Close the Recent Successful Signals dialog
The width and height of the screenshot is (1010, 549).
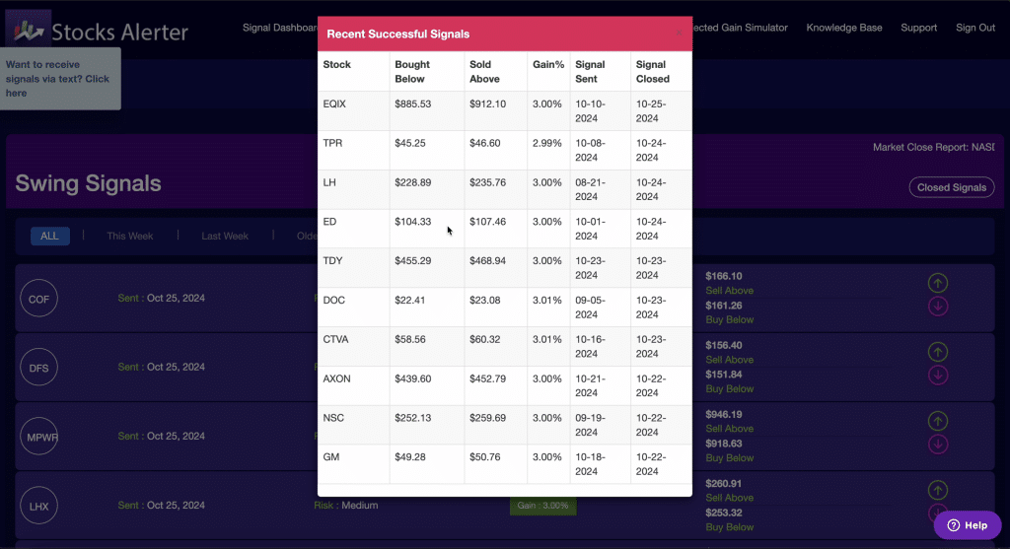(x=679, y=33)
